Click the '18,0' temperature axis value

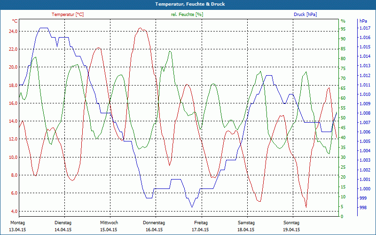click(x=13, y=85)
